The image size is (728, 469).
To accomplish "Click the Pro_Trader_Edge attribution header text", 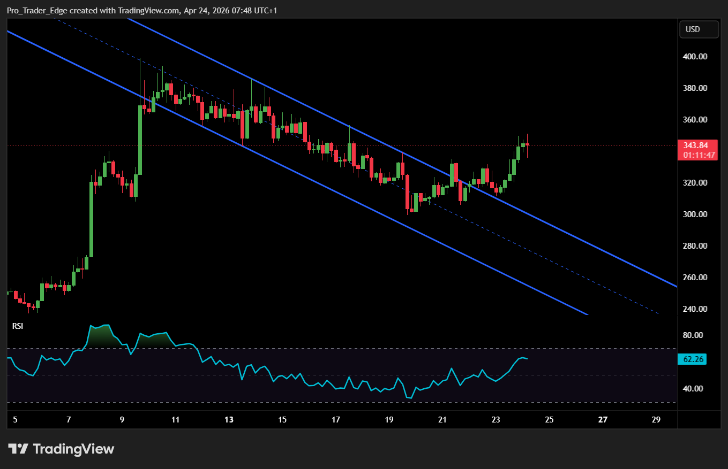I will coord(142,11).
